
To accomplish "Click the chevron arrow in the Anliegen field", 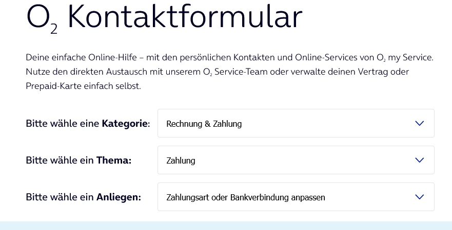I will (x=420, y=197).
